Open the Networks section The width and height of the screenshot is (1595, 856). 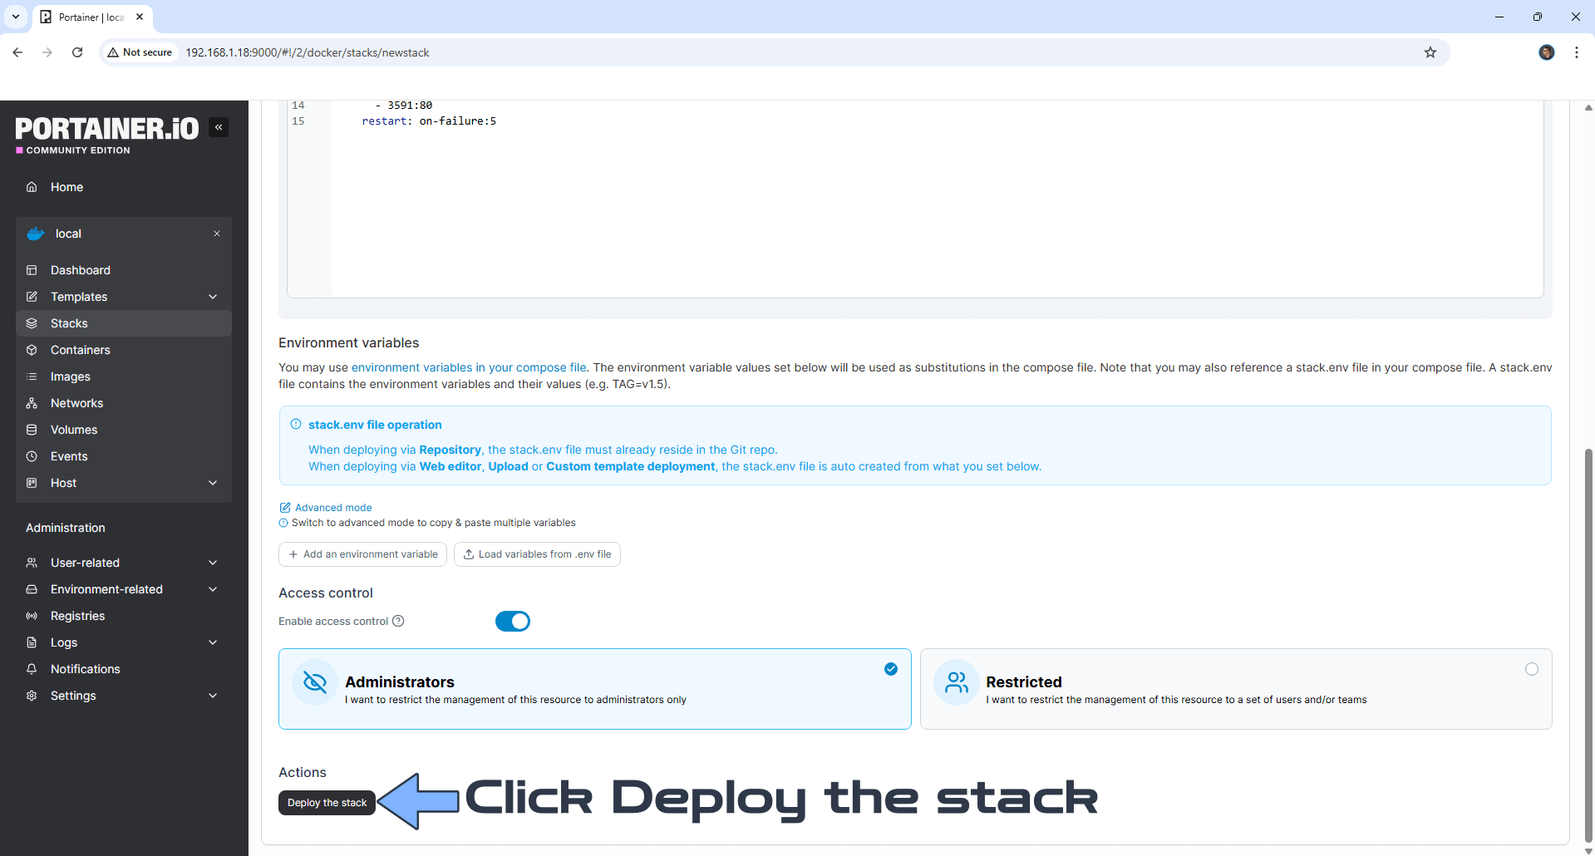76,403
